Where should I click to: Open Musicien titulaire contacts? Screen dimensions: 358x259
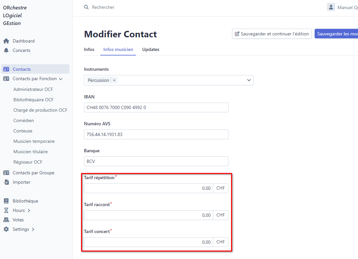31,152
